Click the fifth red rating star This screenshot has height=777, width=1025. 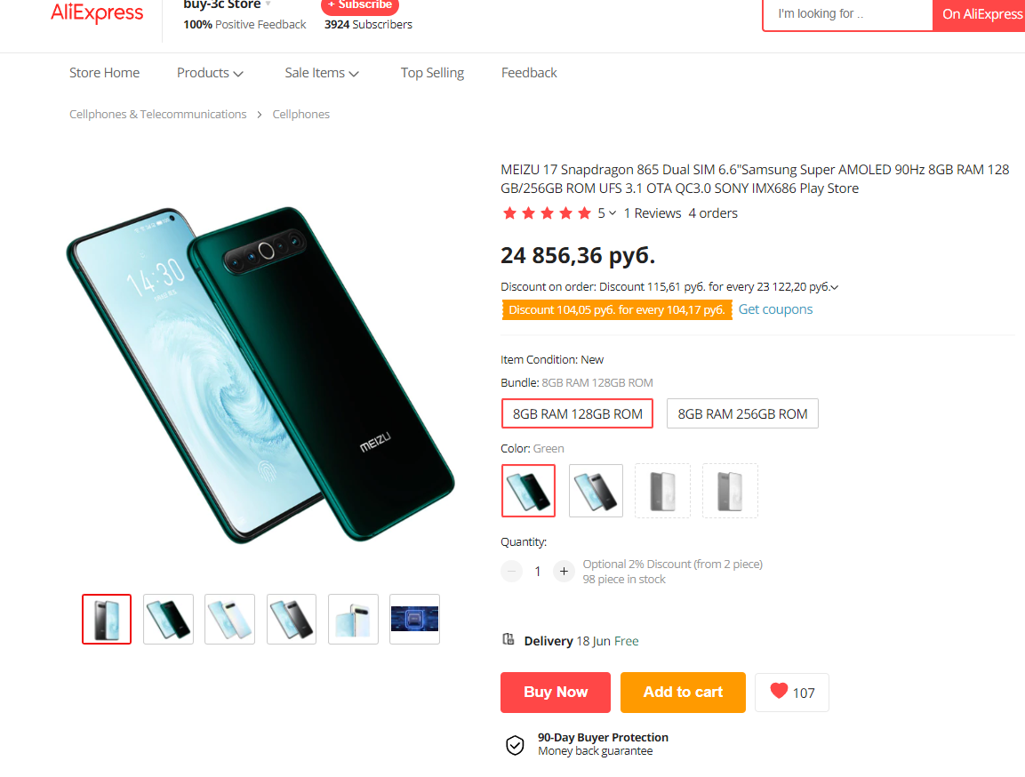[584, 213]
